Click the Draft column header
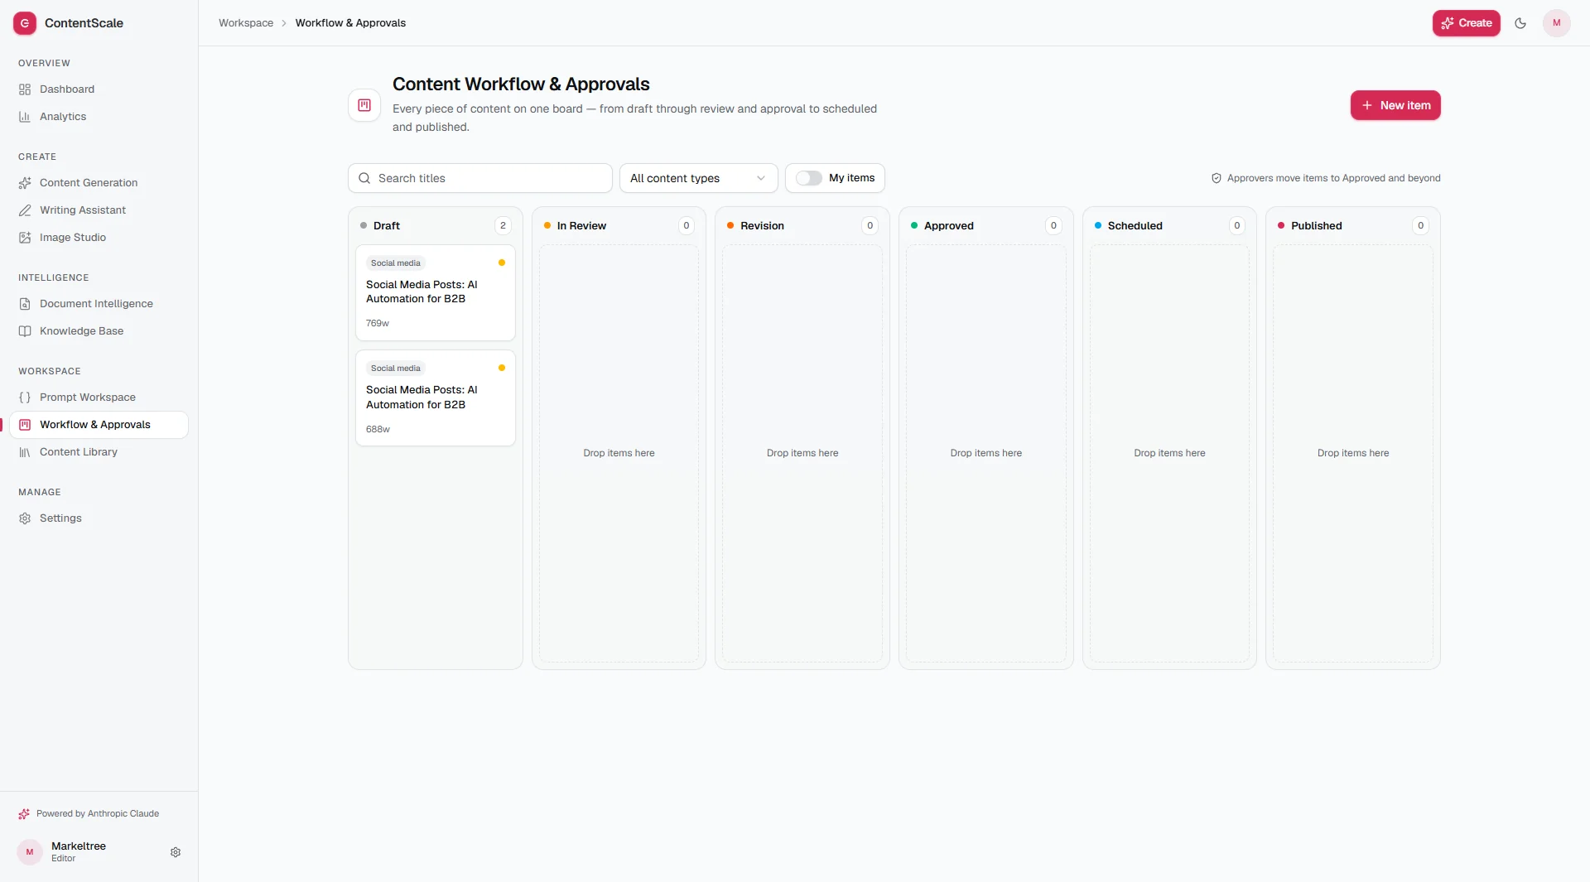 pyautogui.click(x=387, y=225)
